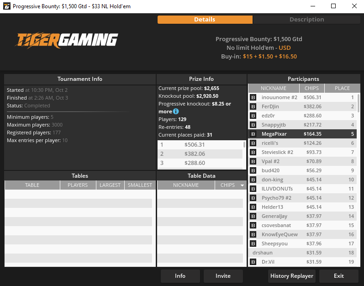Select the drshaun participant row
The height and width of the screenshot is (286, 364).
click(x=302, y=253)
